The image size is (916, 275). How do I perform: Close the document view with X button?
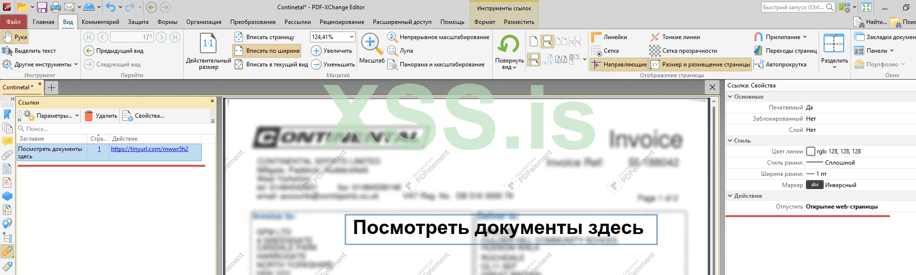click(x=712, y=87)
